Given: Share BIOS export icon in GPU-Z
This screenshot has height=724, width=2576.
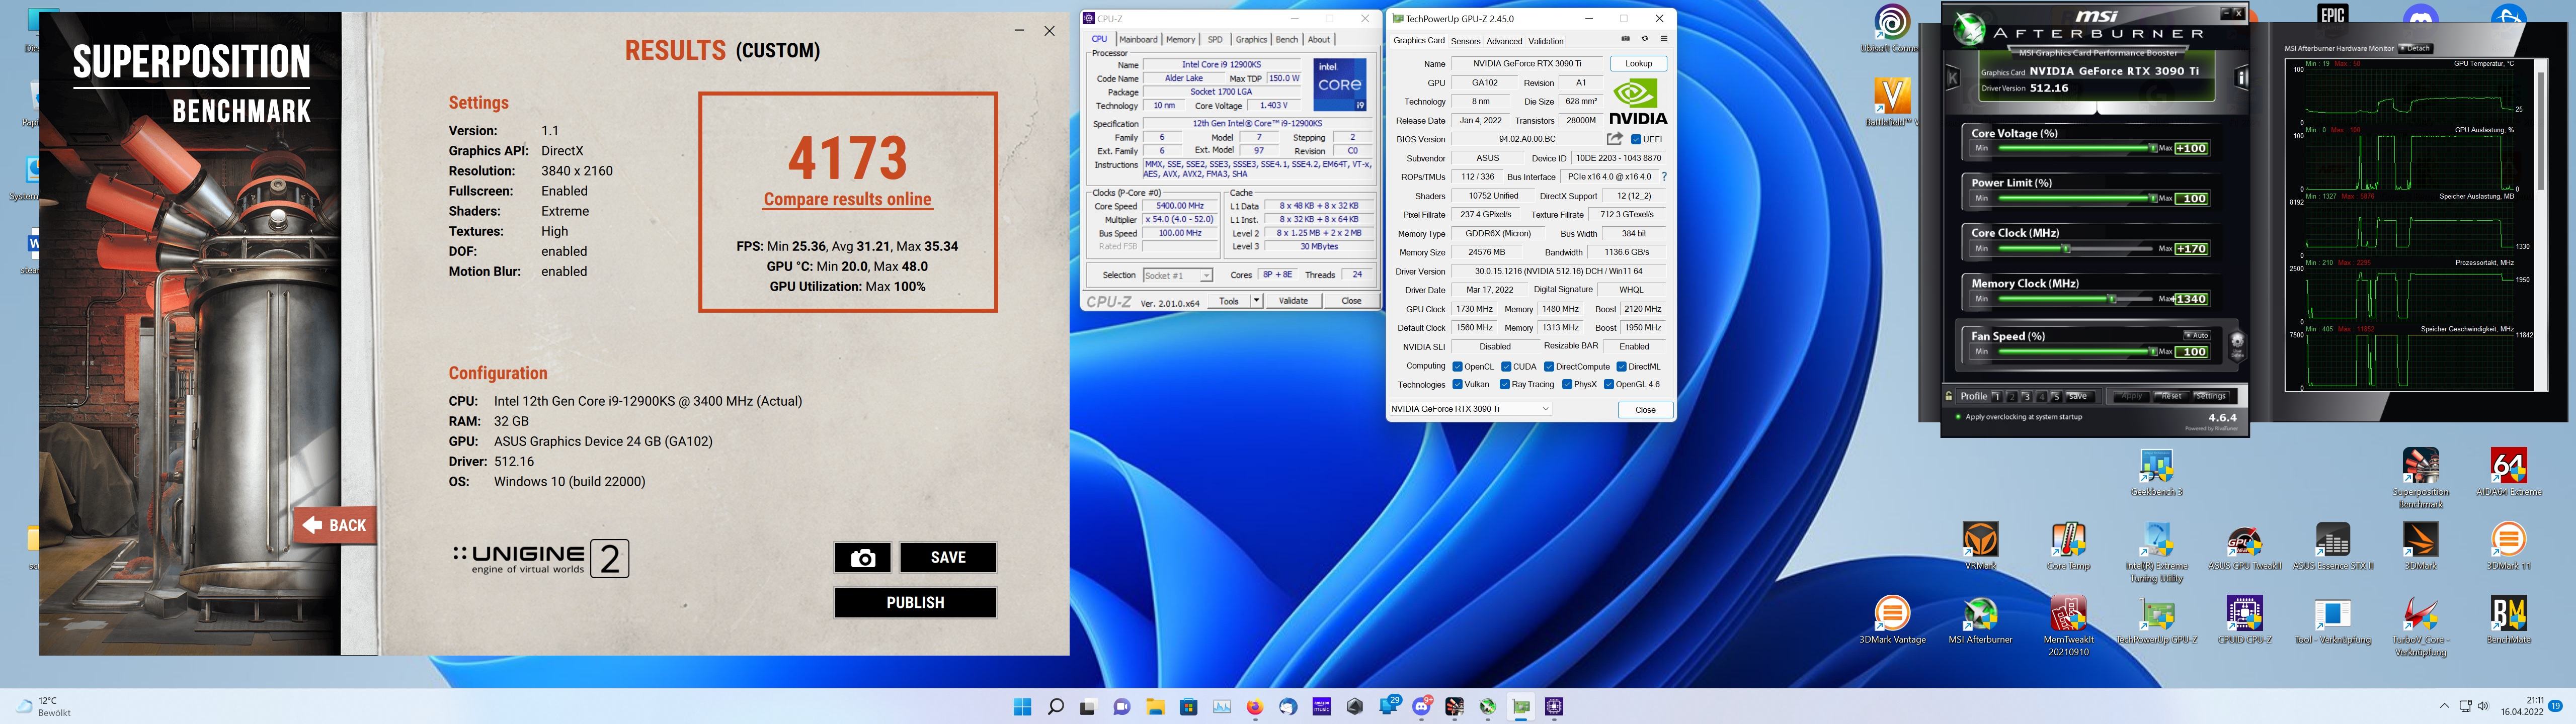Looking at the screenshot, I should (1614, 139).
